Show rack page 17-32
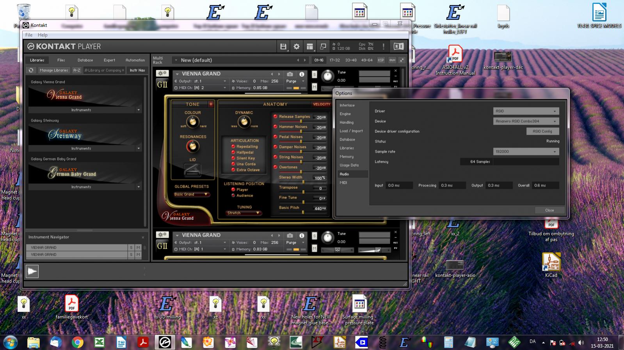The width and height of the screenshot is (624, 350). (x=334, y=60)
